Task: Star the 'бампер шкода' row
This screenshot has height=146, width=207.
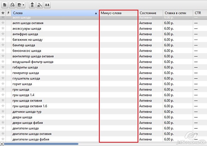Action: point(3,45)
